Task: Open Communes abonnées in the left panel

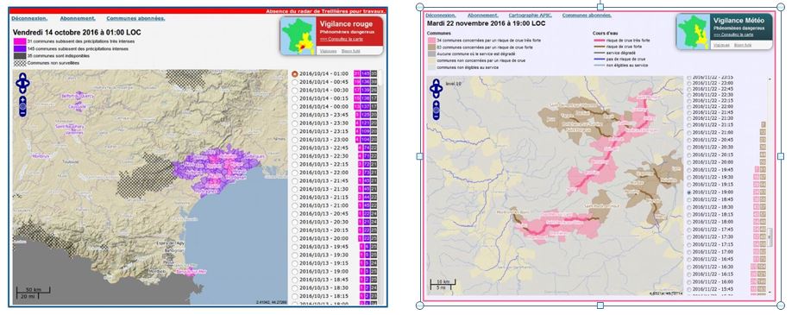Action: pos(135,18)
